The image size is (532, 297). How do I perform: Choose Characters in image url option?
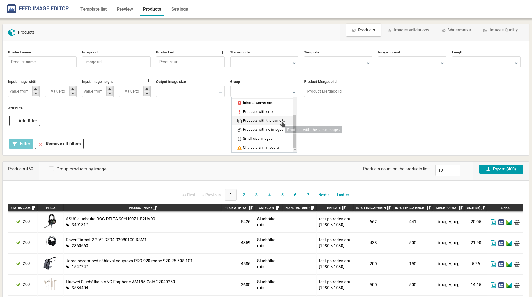(262, 148)
